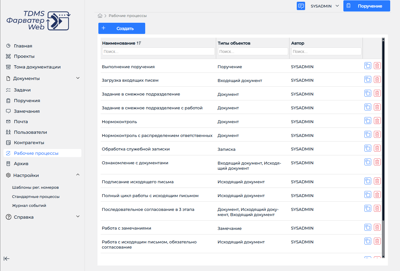Open Стандартные процессы in settings
400x271 pixels.
click(36, 196)
